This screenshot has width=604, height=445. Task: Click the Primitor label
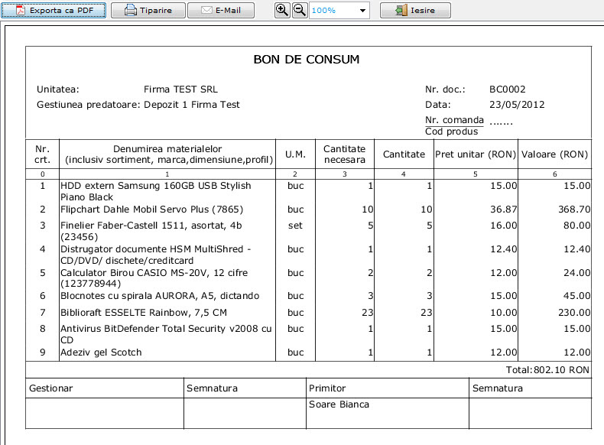(x=327, y=388)
